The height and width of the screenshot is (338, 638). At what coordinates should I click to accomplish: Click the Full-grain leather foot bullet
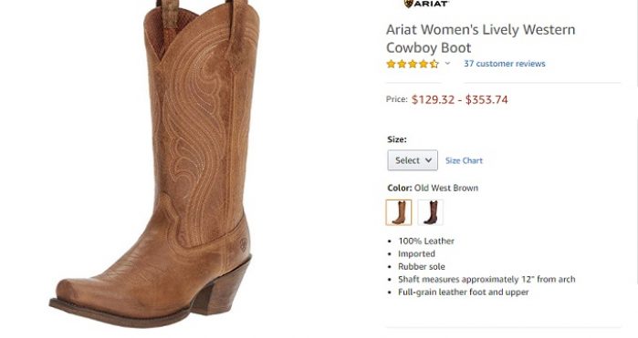pyautogui.click(x=464, y=292)
